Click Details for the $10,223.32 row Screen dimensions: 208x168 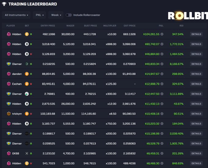tap(196, 124)
